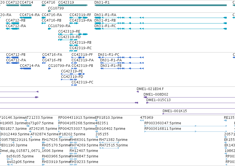The height and width of the screenshot is (166, 235).
Task: Click the CG4712-RB transcript label
Action: tap(15, 20)
